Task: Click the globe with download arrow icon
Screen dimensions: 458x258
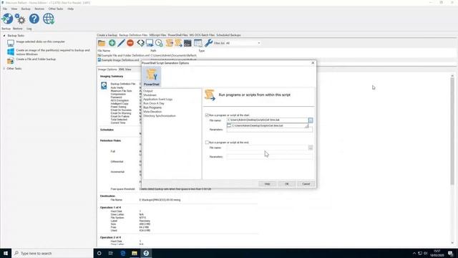Action: [49, 19]
